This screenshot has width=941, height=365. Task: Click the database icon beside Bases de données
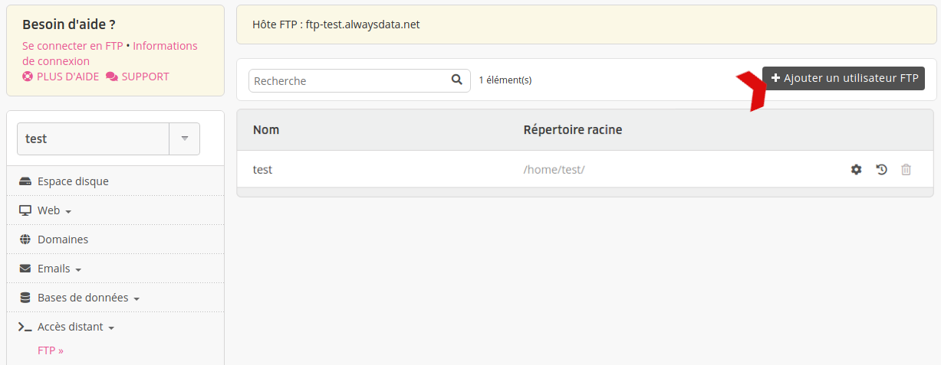25,298
